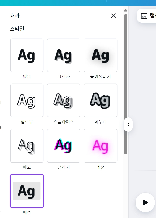Click the 네온 label text
The height and width of the screenshot is (218, 156).
100,167
